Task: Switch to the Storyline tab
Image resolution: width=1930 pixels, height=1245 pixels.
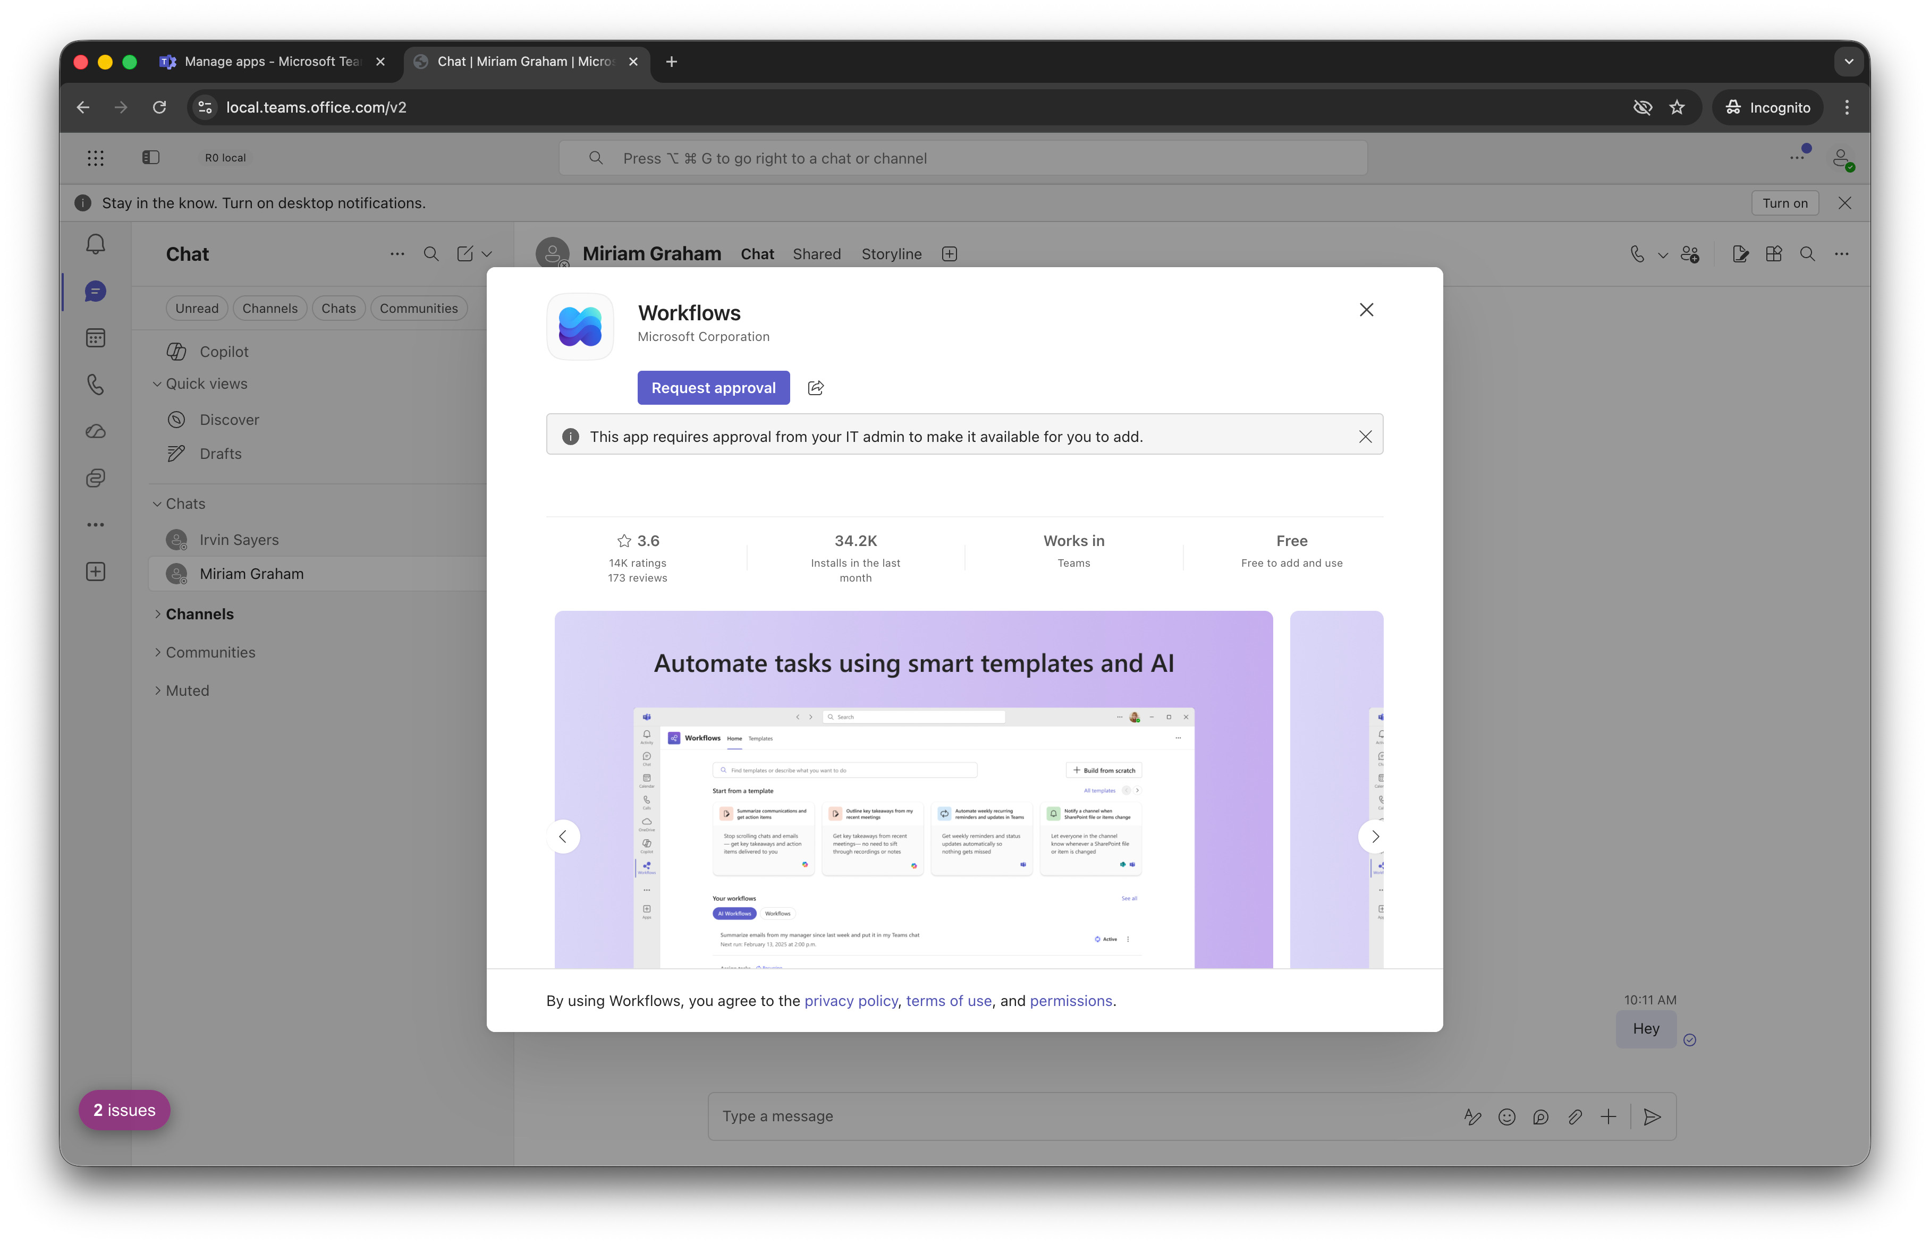Action: [x=891, y=254]
